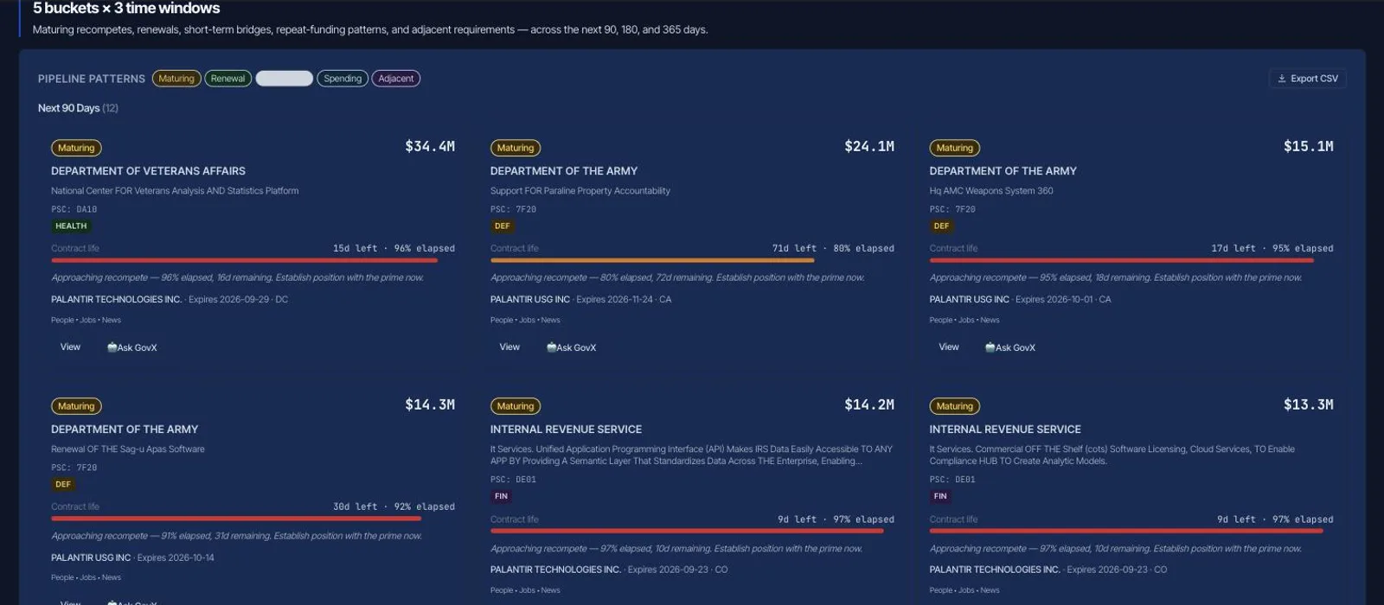
Task: Click the $14.3M Army contract life bar
Action: [x=253, y=519]
